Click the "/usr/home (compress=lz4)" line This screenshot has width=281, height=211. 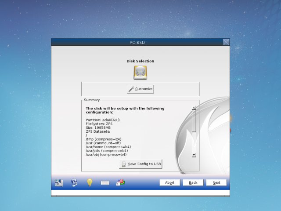[x=108, y=147]
